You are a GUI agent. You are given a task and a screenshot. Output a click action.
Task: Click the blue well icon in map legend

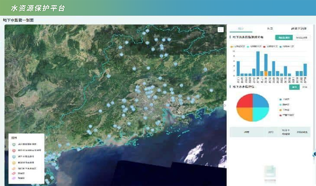pyautogui.click(x=14, y=156)
